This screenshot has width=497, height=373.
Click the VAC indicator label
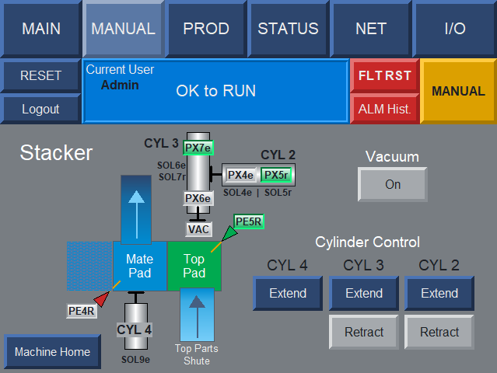tap(198, 229)
